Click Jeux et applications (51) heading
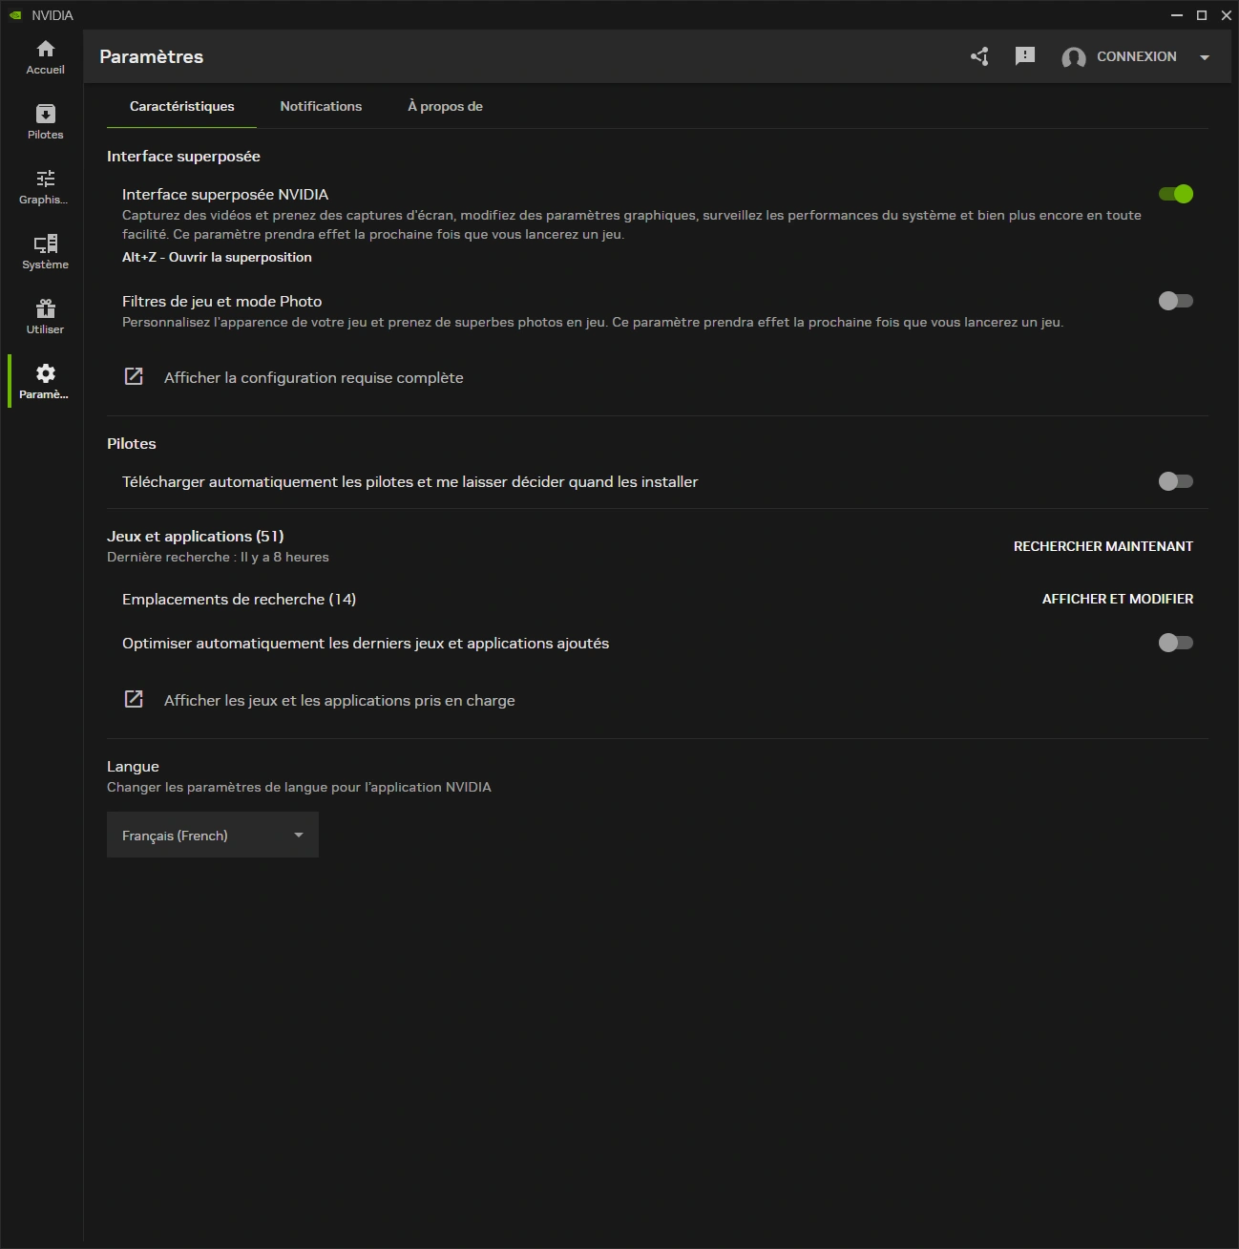The image size is (1239, 1249). tap(196, 536)
